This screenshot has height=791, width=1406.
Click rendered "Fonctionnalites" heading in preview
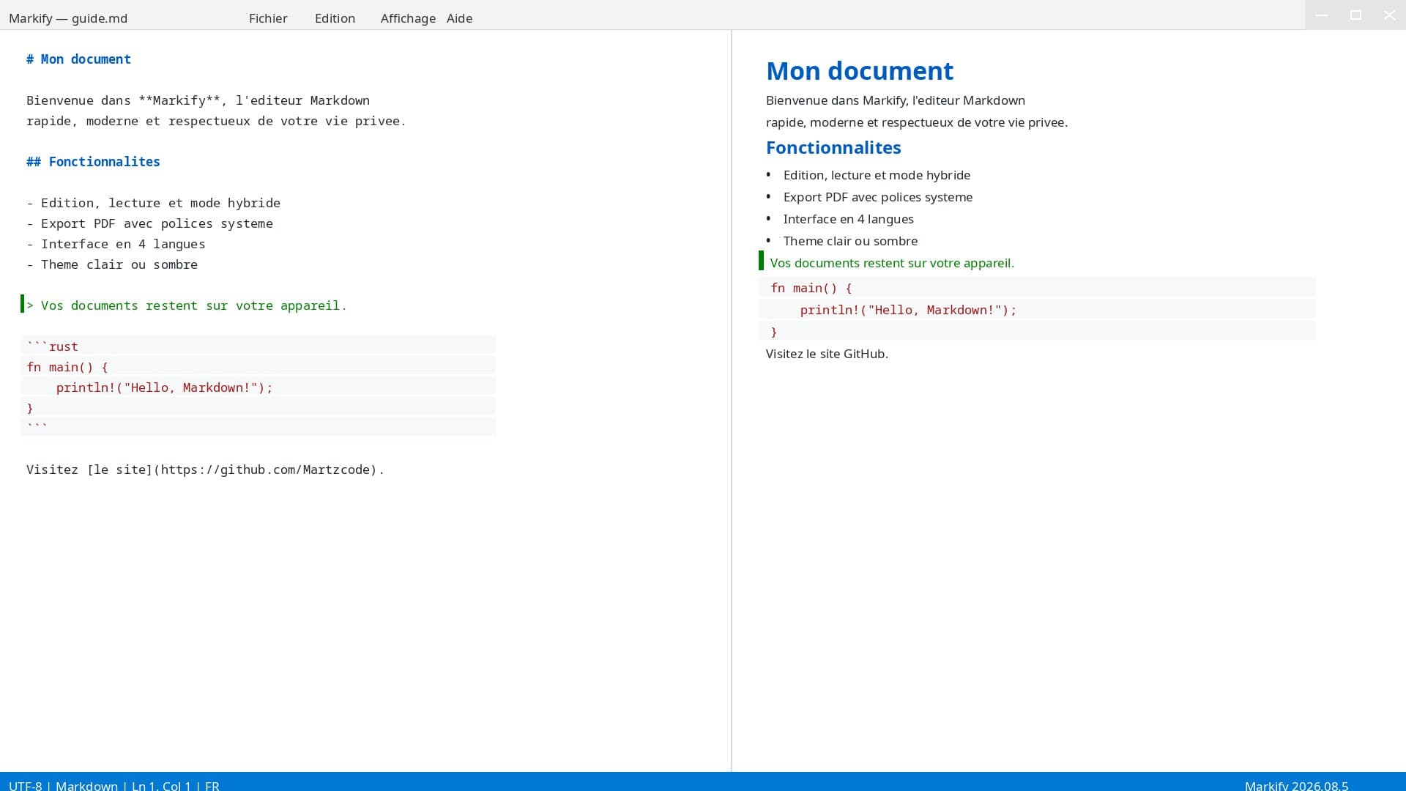pyautogui.click(x=833, y=147)
